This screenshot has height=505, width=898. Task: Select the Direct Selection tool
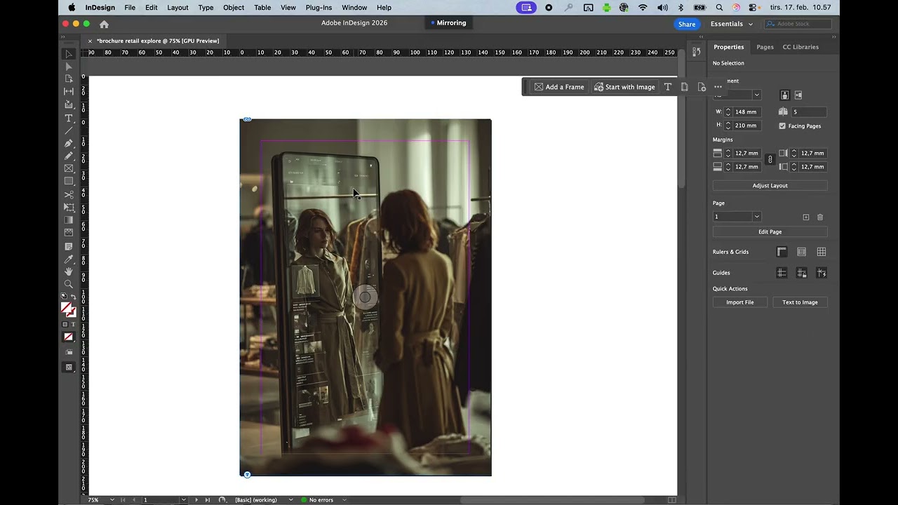(69, 67)
